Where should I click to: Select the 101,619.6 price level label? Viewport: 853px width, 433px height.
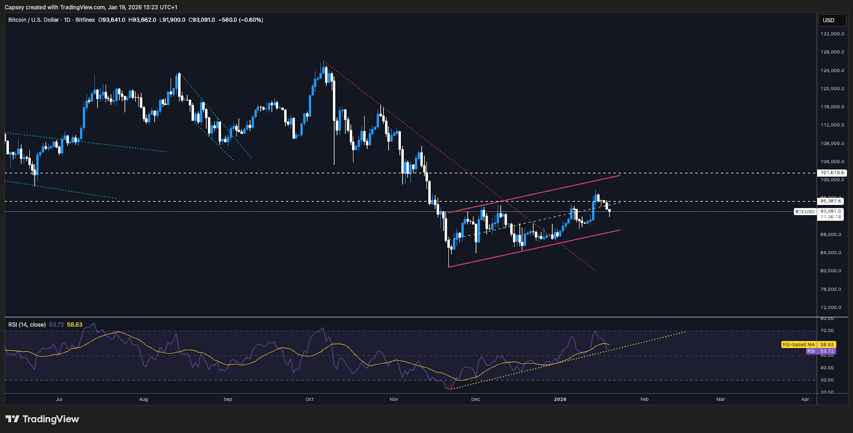[x=832, y=173]
